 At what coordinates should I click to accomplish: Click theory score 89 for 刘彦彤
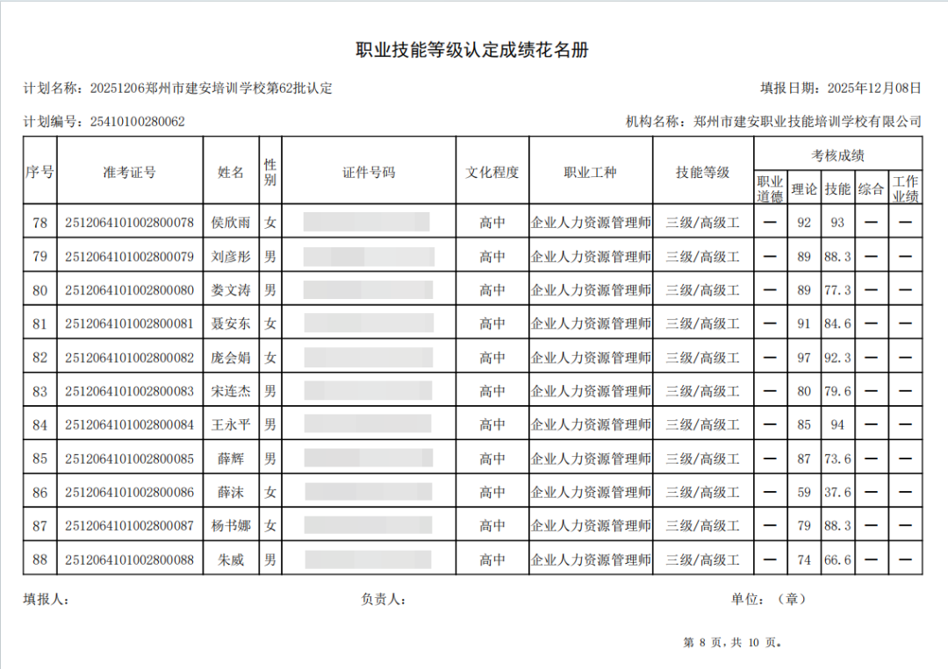[804, 257]
